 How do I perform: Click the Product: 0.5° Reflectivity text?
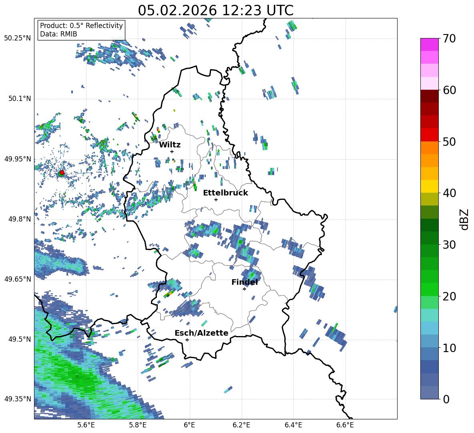(81, 26)
